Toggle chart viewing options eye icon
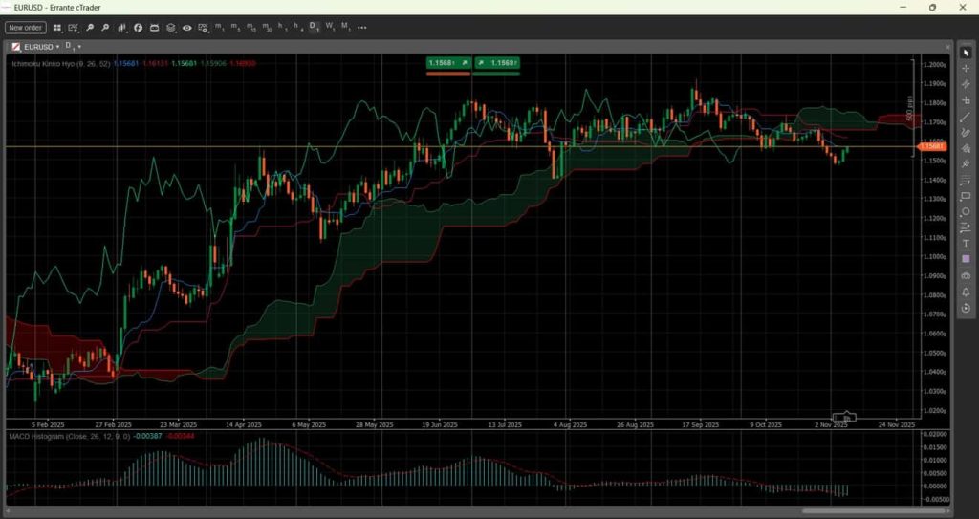 coord(187,28)
